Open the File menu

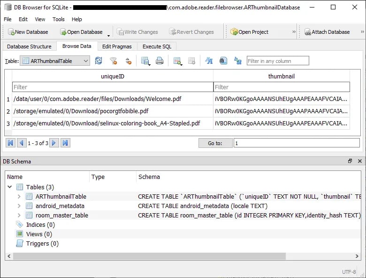coord(8,19)
